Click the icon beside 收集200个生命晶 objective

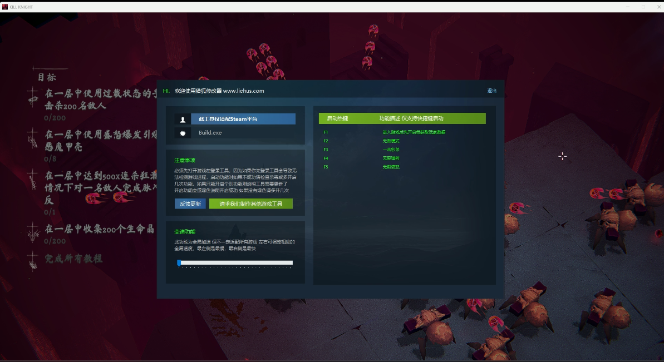[x=33, y=233]
